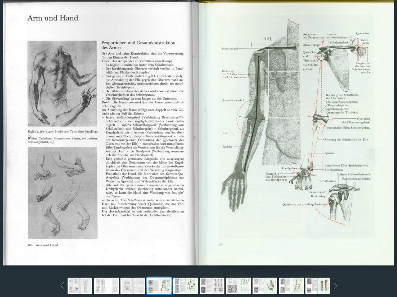
Task: Click the arm studies sketch on page 166
Action: (x=63, y=193)
